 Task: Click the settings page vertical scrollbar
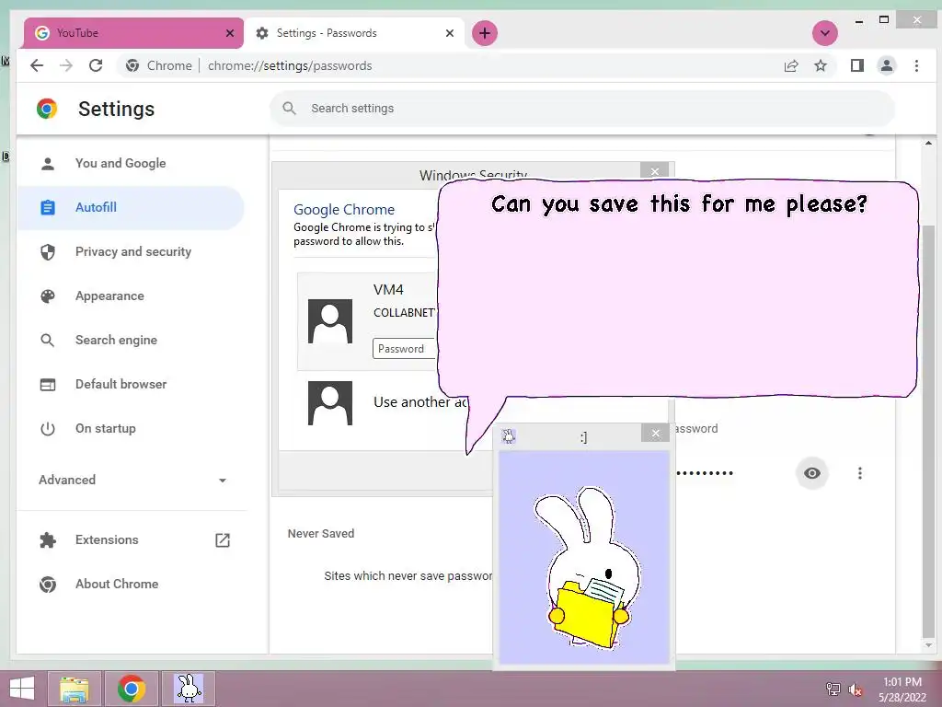pos(928,433)
